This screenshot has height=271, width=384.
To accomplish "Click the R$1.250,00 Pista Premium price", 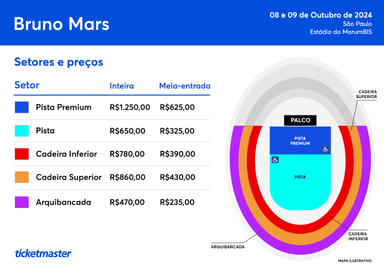I will pyautogui.click(x=130, y=107).
